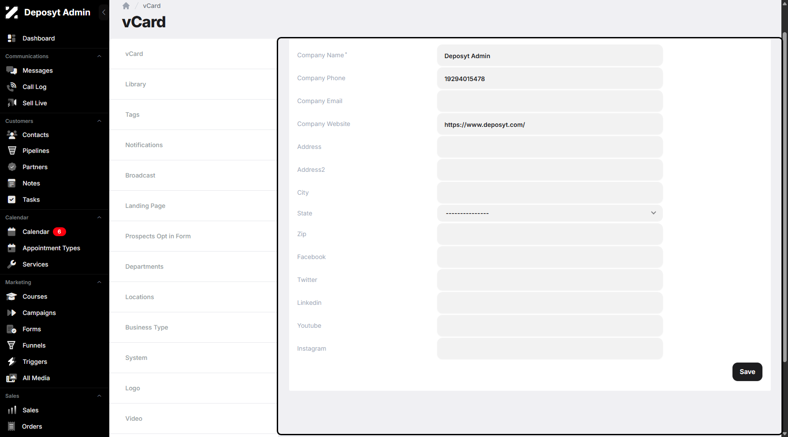Click the Save button
This screenshot has width=788, height=437.
point(747,372)
